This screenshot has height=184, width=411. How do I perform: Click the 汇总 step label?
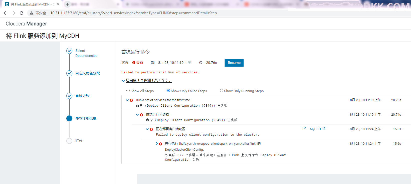(79, 141)
